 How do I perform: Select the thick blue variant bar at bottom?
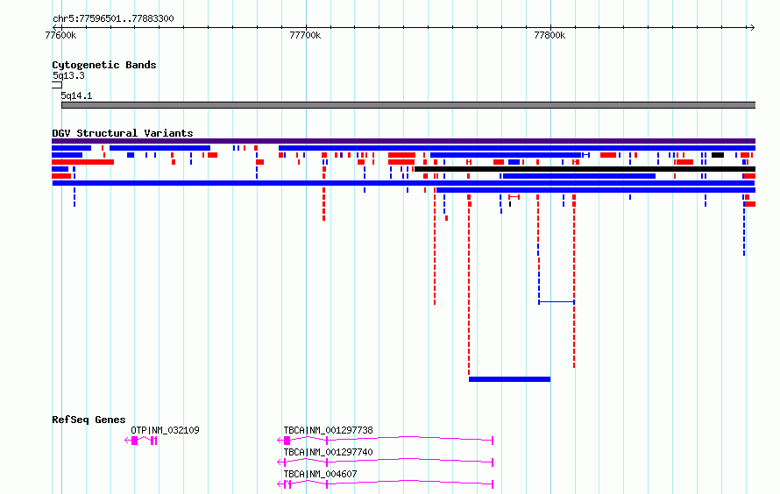tap(509, 379)
